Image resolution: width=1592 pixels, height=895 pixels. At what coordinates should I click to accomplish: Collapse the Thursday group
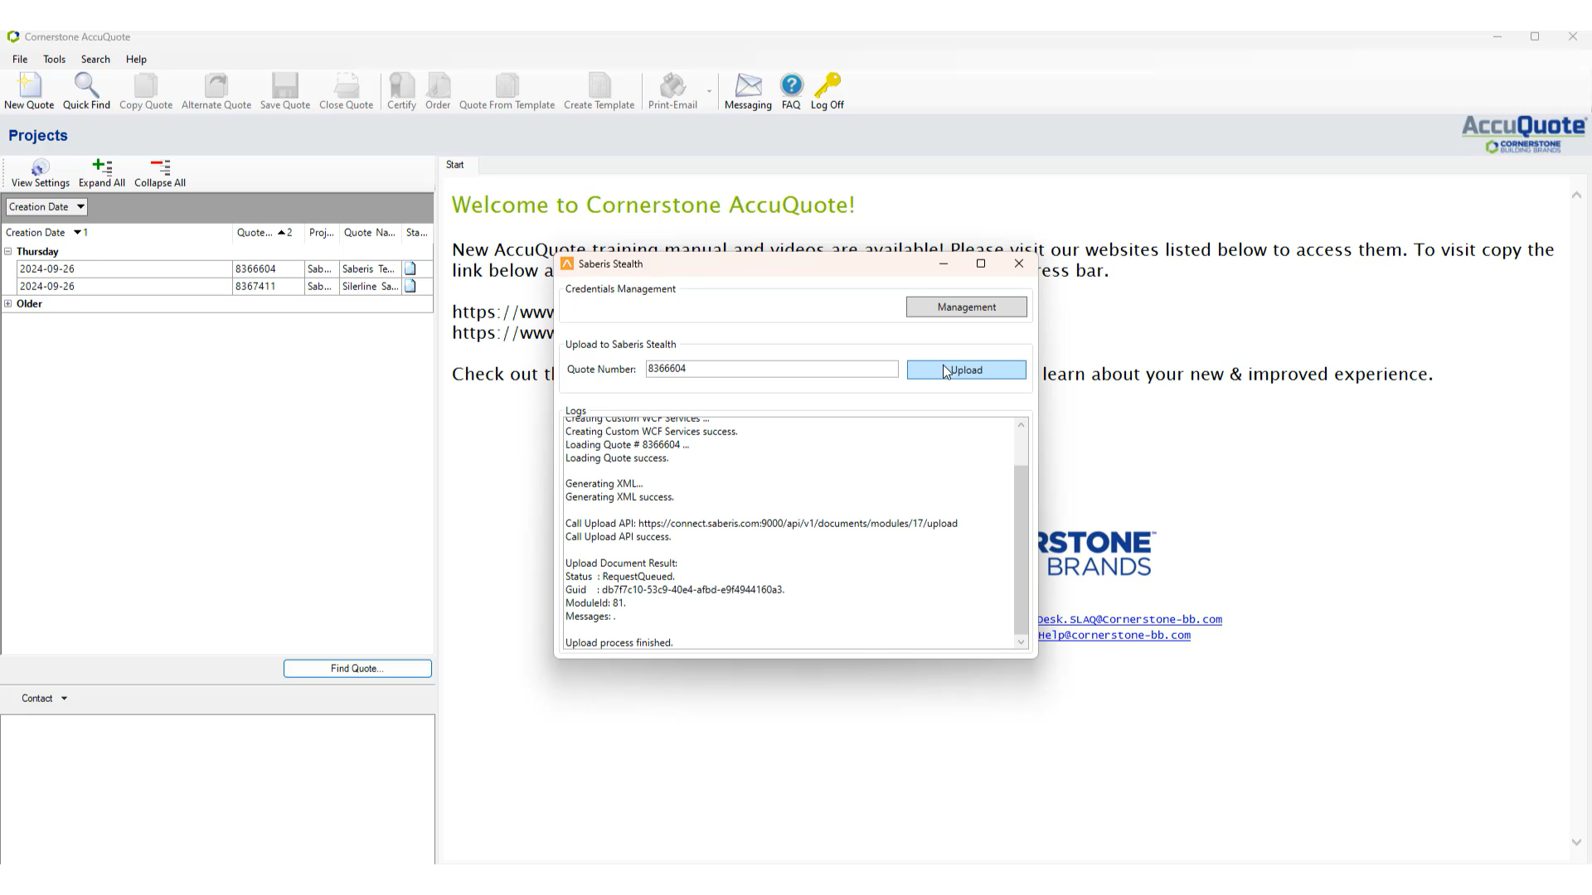click(x=8, y=251)
